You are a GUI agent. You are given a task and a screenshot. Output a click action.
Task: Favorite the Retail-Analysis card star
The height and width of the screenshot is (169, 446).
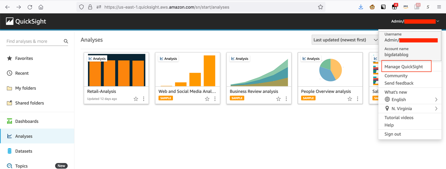pos(136,99)
